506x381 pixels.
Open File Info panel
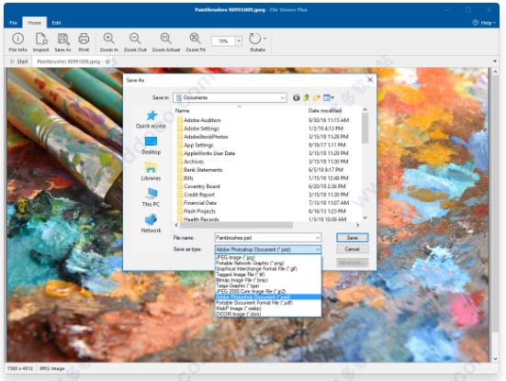coord(17,42)
